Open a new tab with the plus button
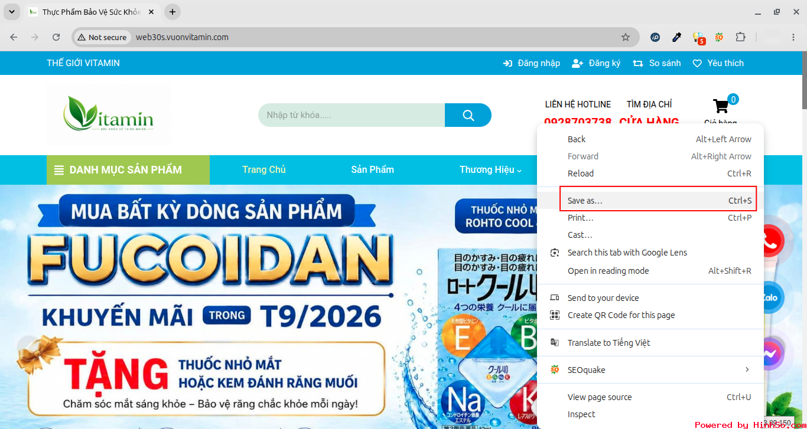 point(173,12)
